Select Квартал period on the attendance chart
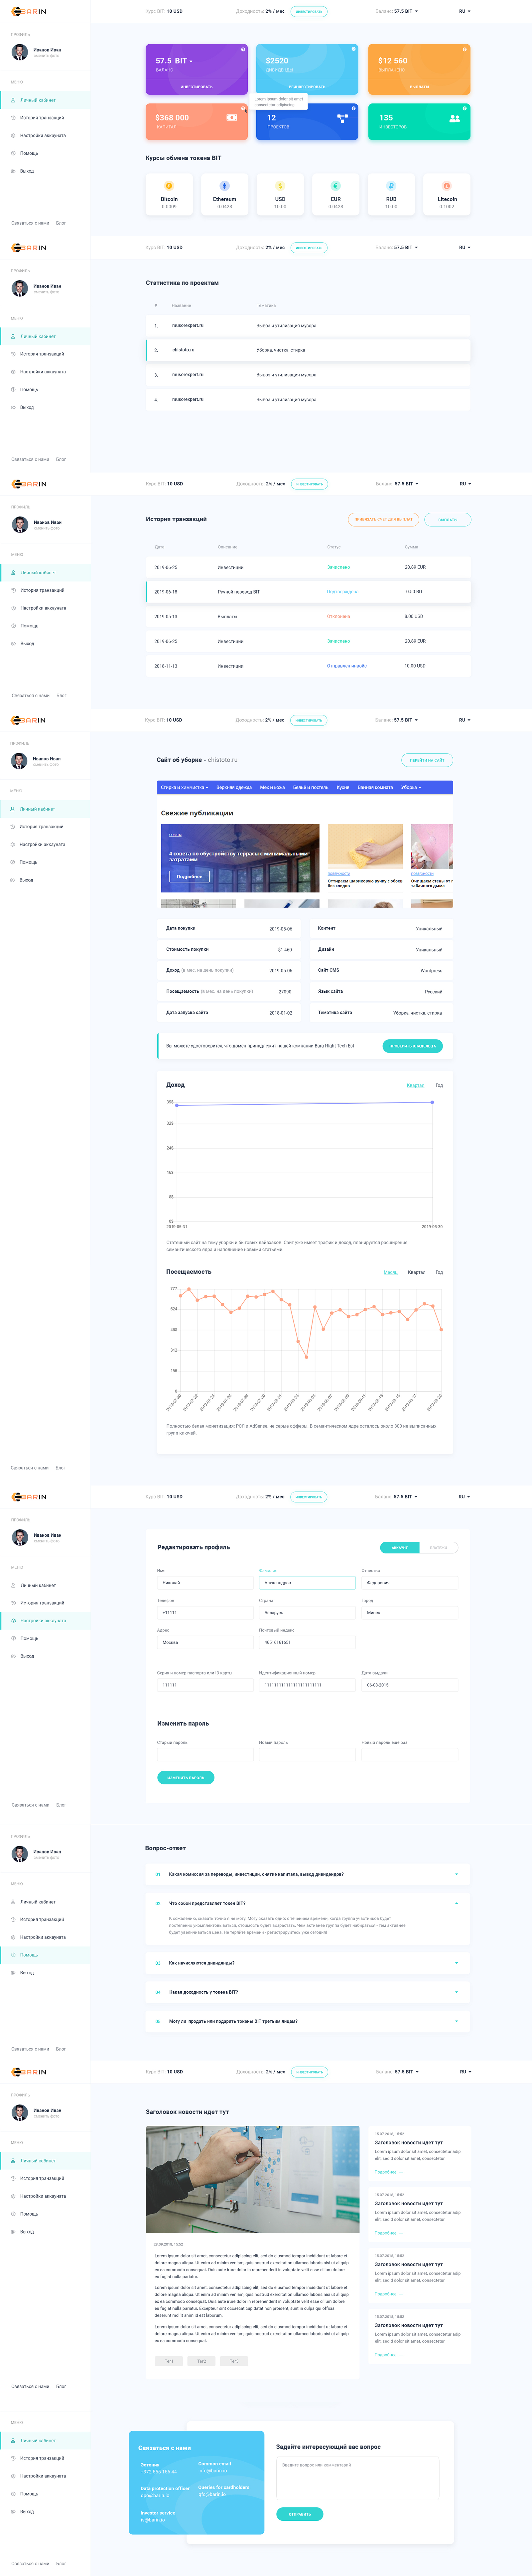532x2576 pixels. (x=417, y=1272)
